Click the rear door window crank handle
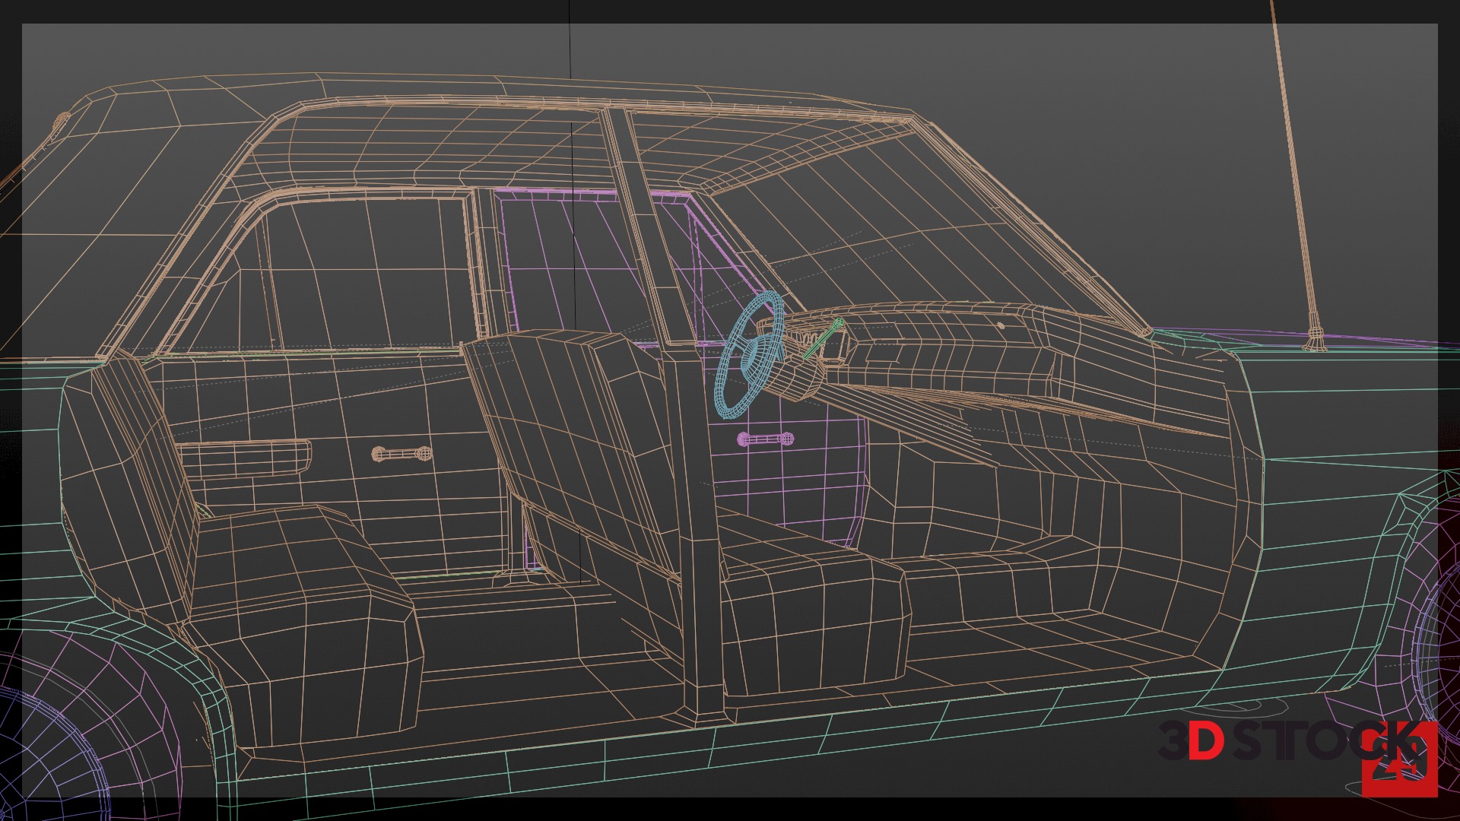The height and width of the screenshot is (821, 1460). 401,454
